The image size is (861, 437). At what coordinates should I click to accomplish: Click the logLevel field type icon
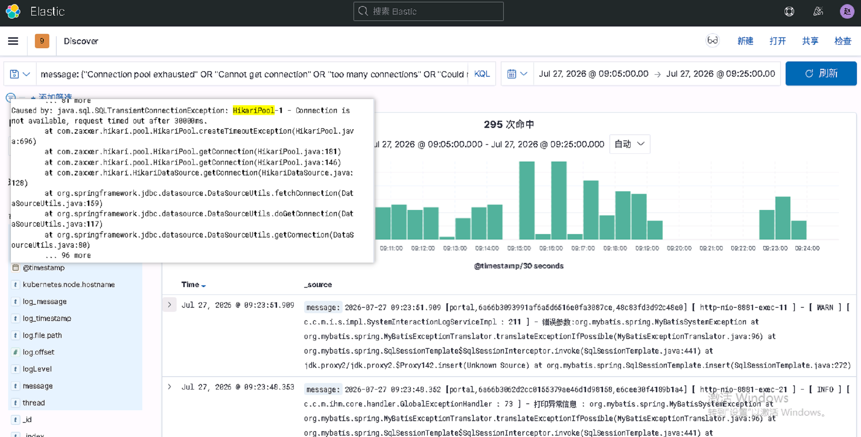coord(15,369)
